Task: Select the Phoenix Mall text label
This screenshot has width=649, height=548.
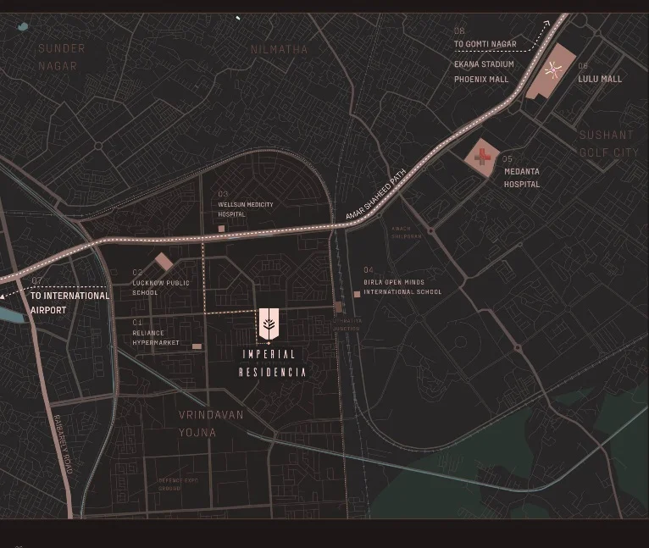Action: 481,80
